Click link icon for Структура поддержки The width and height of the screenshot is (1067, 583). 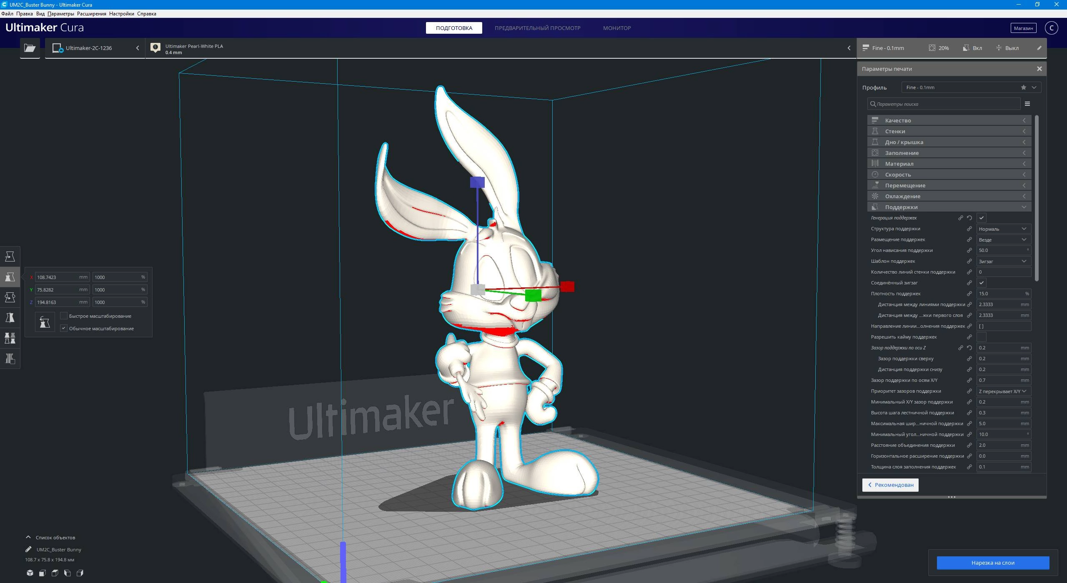(969, 229)
